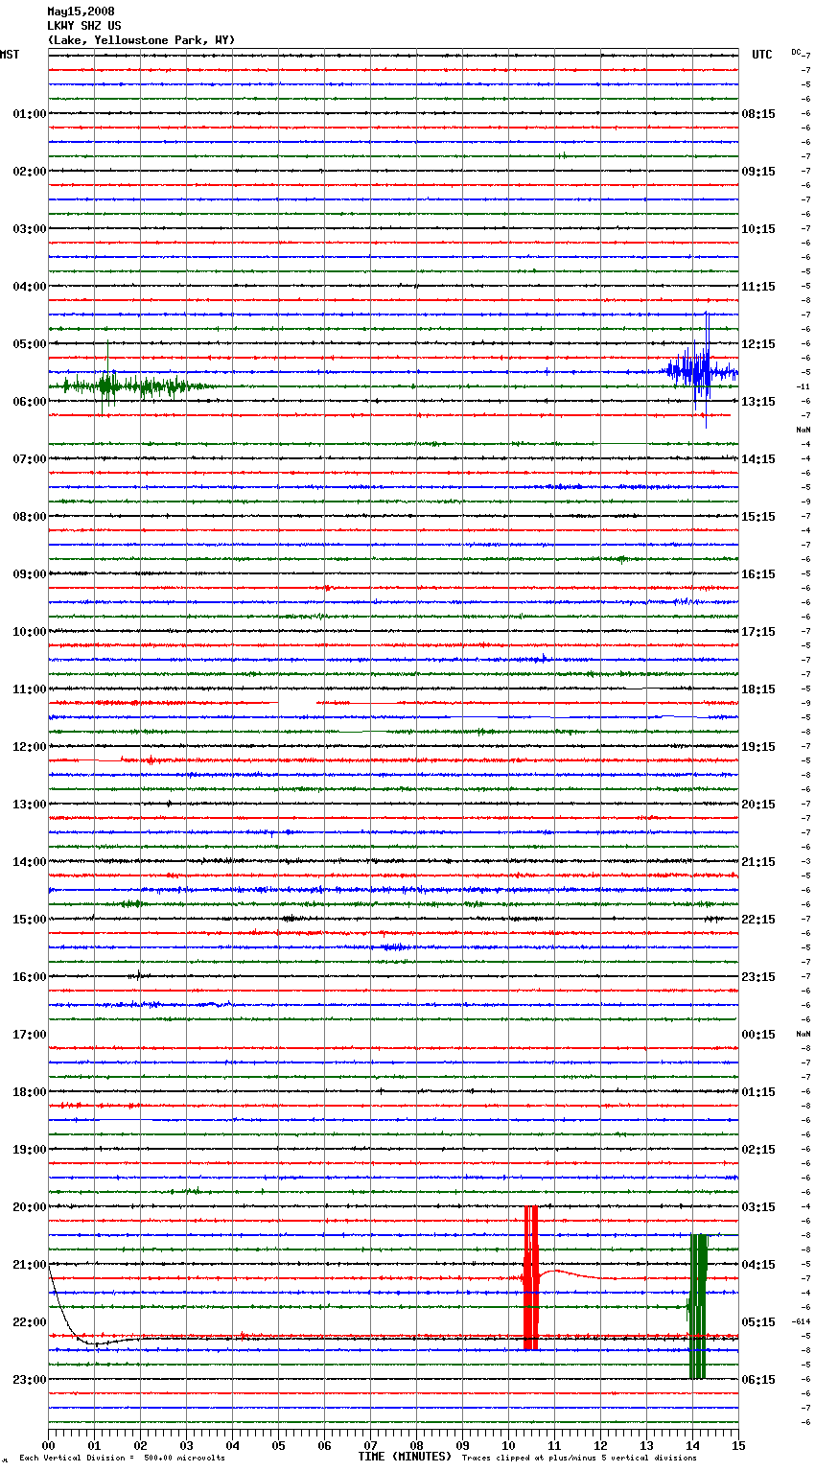Click the "05:15" UTC time label

pos(758,1322)
